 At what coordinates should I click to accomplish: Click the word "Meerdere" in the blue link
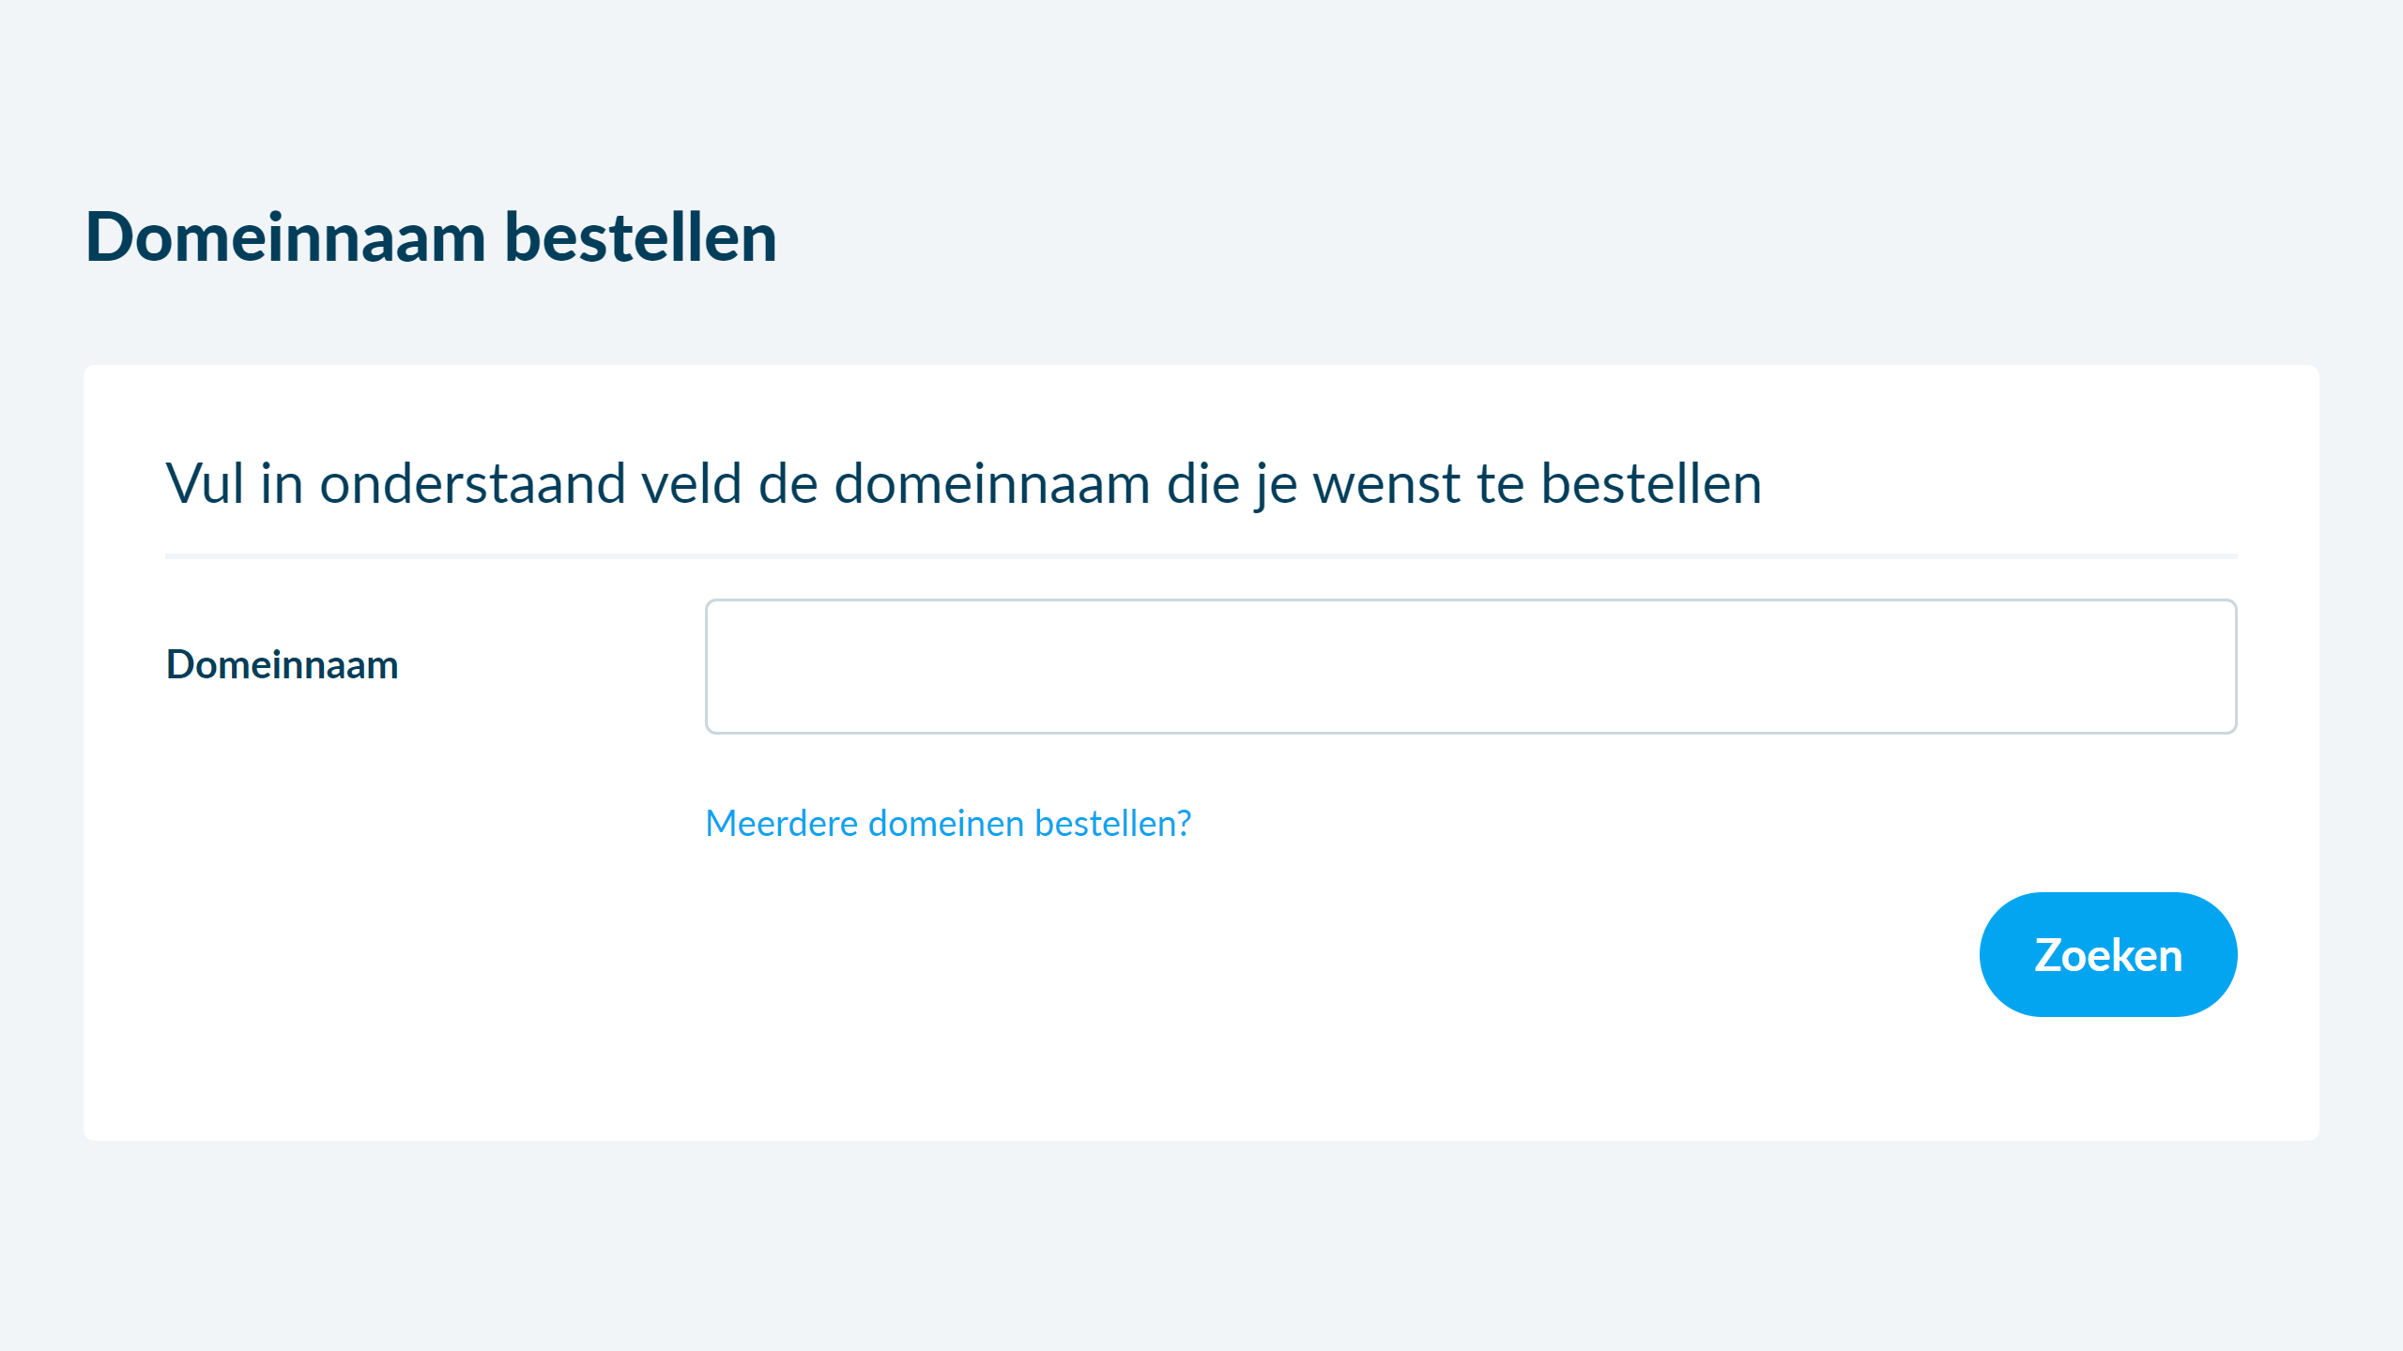pos(781,824)
